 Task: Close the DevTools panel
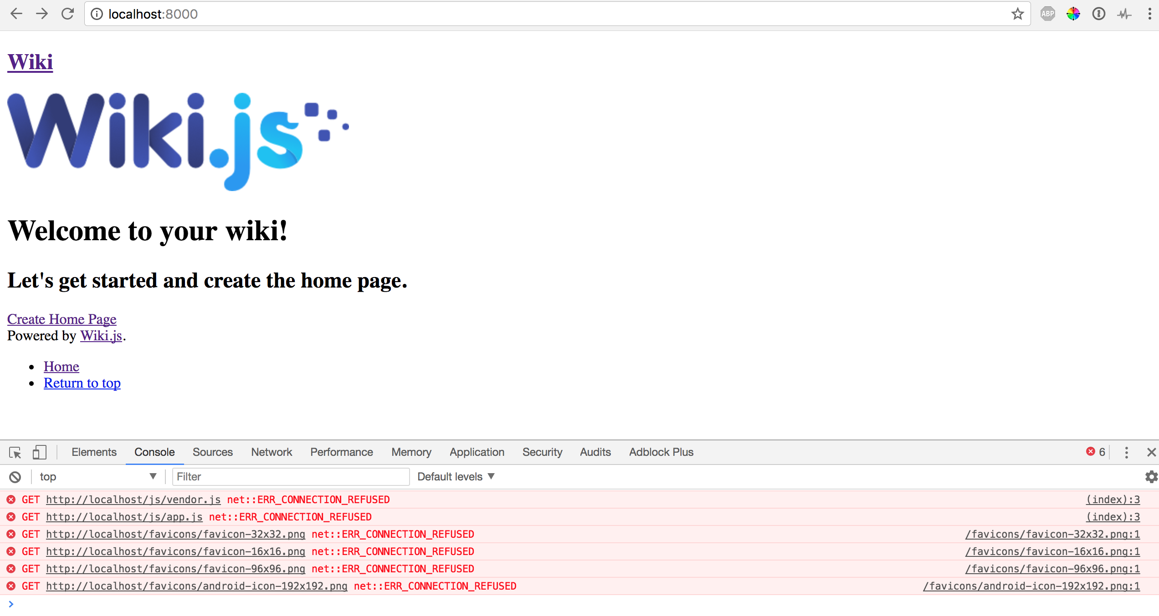pyautogui.click(x=1151, y=452)
